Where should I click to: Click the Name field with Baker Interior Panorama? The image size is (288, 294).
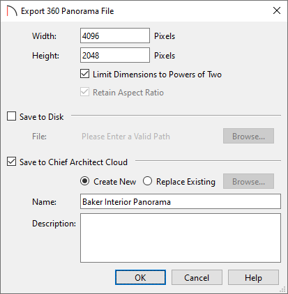[x=181, y=201]
